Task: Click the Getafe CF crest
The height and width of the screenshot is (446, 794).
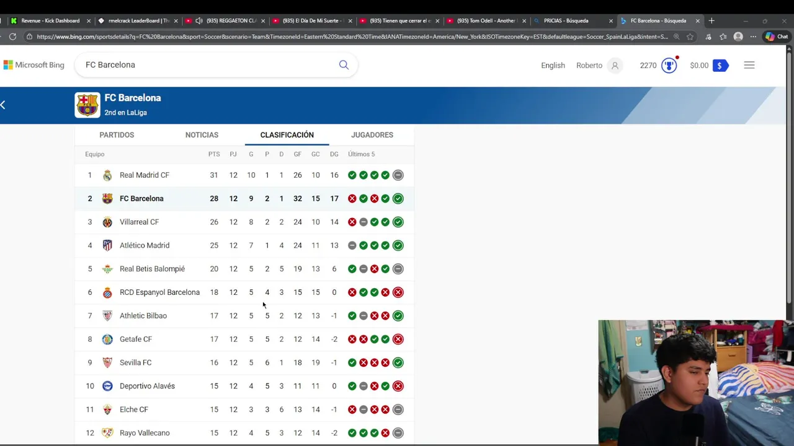Action: point(107,339)
